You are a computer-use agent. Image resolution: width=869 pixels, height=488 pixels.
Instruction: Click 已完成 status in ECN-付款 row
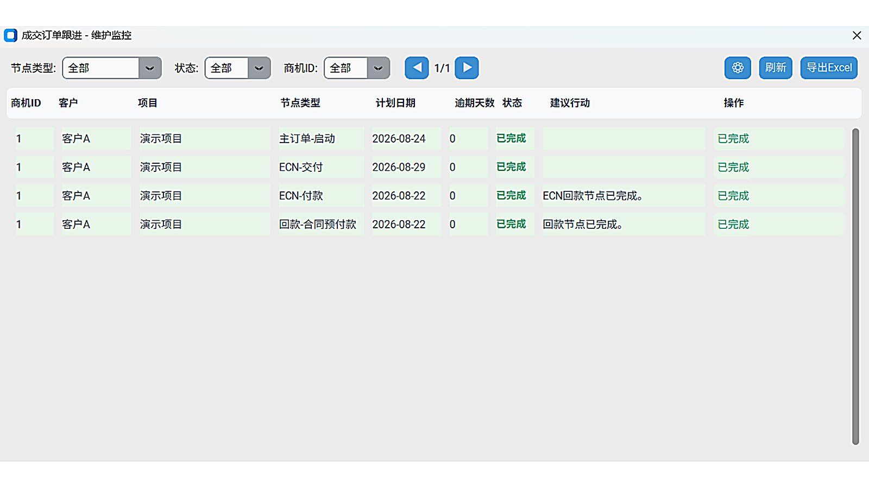[x=511, y=195]
